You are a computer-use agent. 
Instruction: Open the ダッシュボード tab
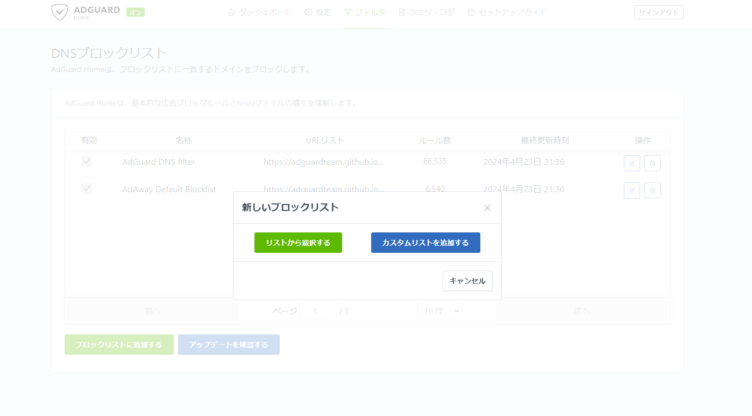(260, 12)
